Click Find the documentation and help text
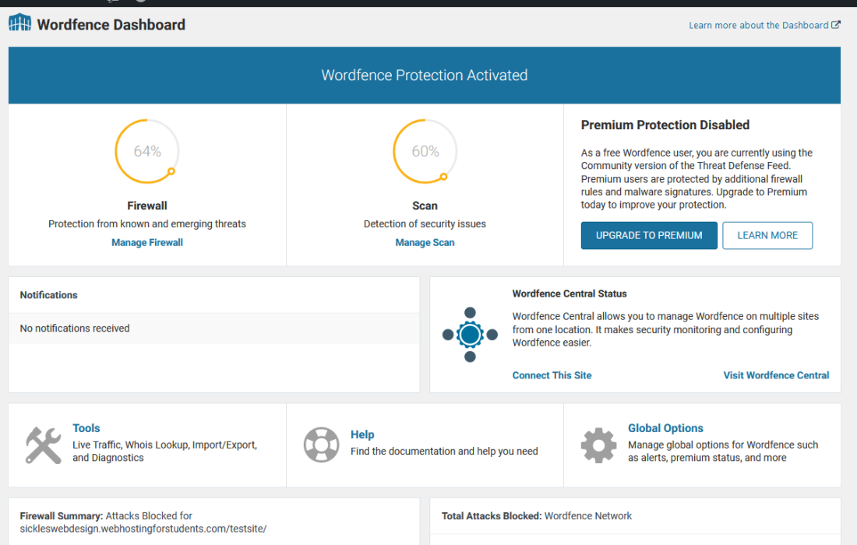857x545 pixels. coord(444,451)
